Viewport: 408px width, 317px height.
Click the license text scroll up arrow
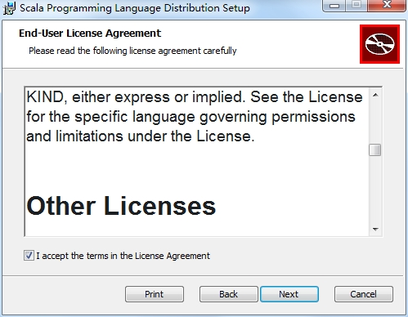375,95
